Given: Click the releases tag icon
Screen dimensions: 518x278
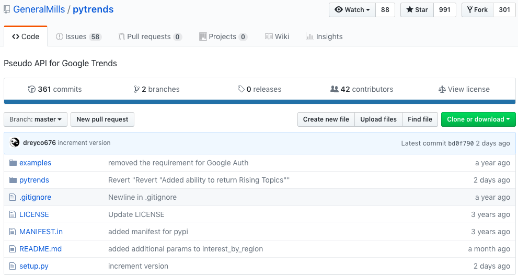Looking at the screenshot, I should [x=241, y=89].
